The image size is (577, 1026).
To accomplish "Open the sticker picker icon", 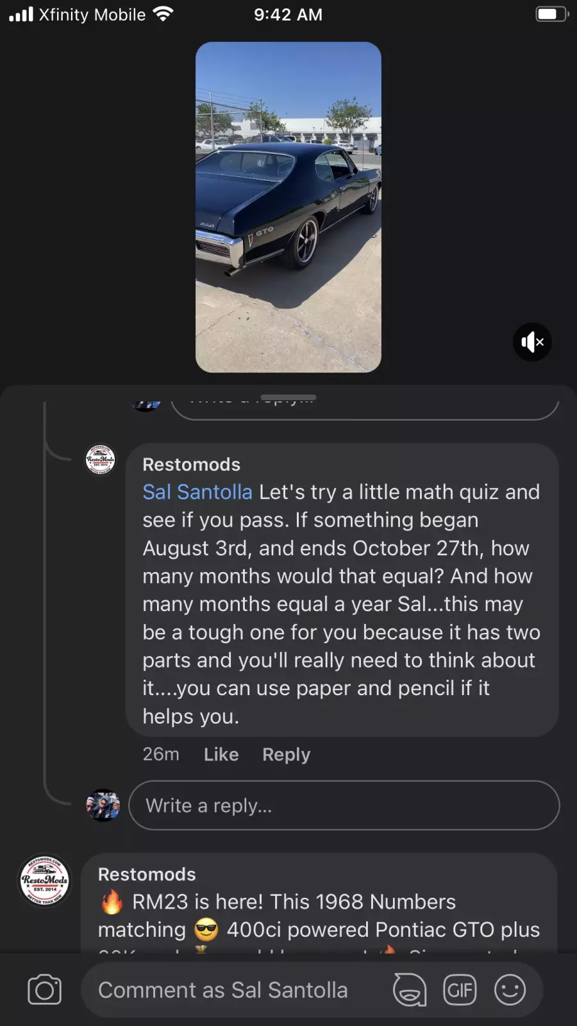I will (410, 989).
